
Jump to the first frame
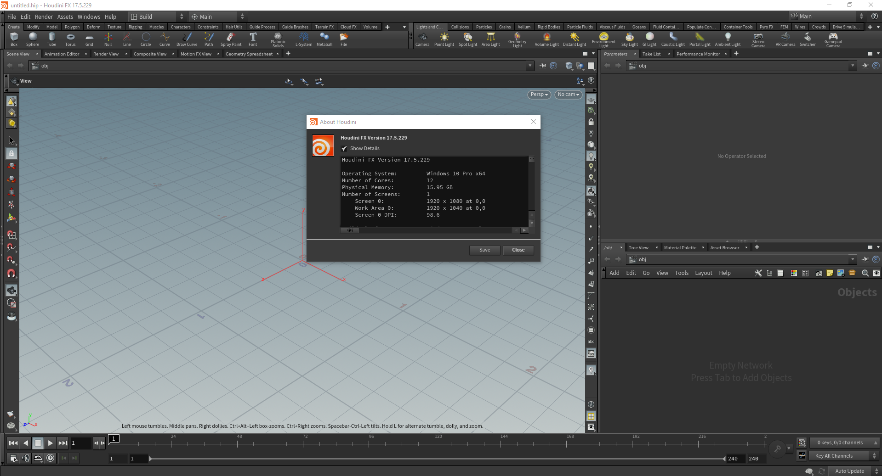[13, 443]
